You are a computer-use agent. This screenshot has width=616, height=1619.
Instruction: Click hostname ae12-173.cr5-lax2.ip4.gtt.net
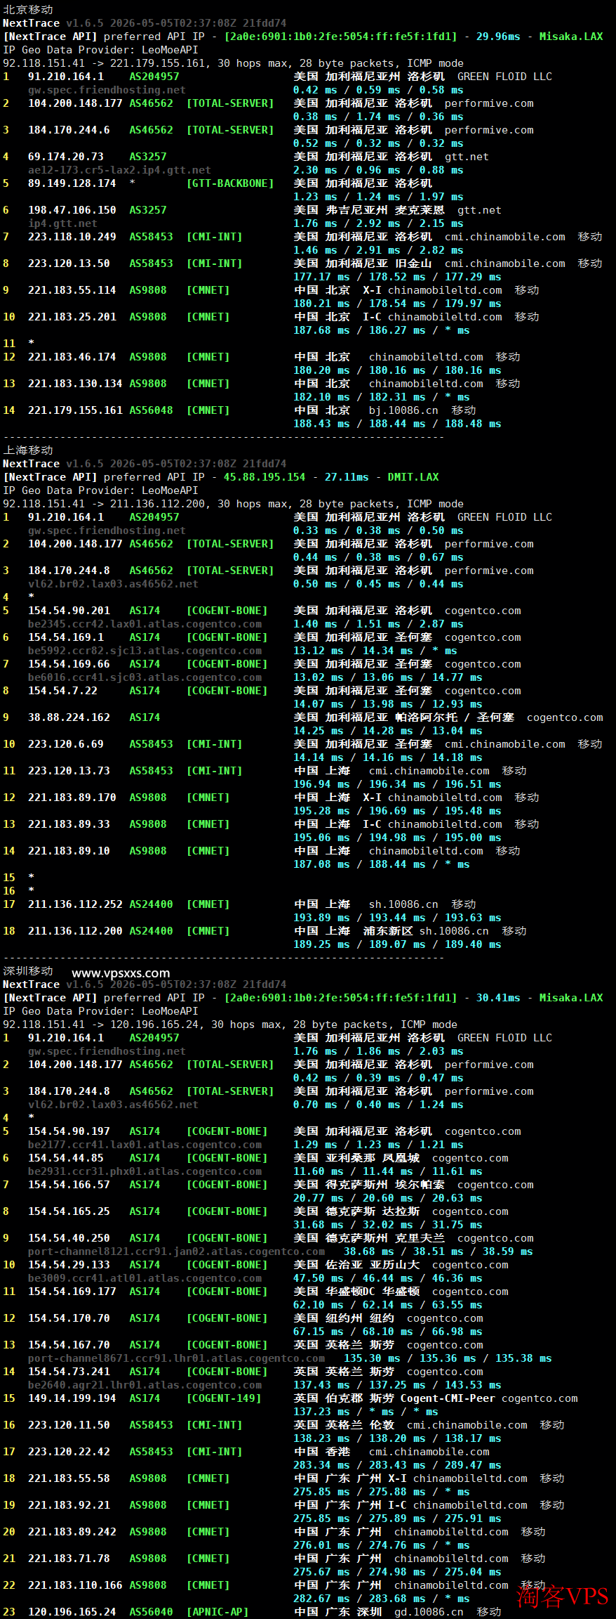pyautogui.click(x=119, y=170)
